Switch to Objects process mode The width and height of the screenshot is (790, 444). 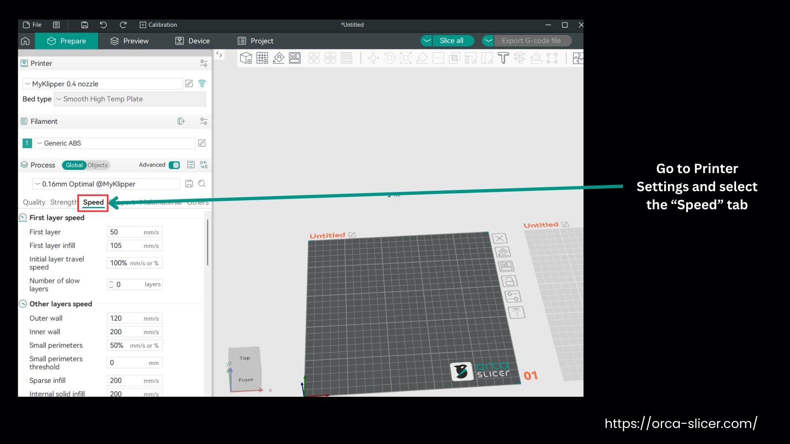[98, 165]
